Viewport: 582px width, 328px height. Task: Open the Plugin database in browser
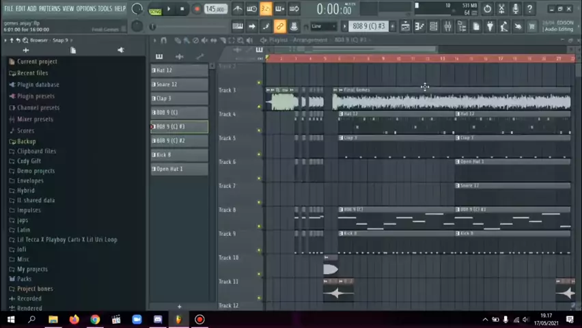point(38,85)
